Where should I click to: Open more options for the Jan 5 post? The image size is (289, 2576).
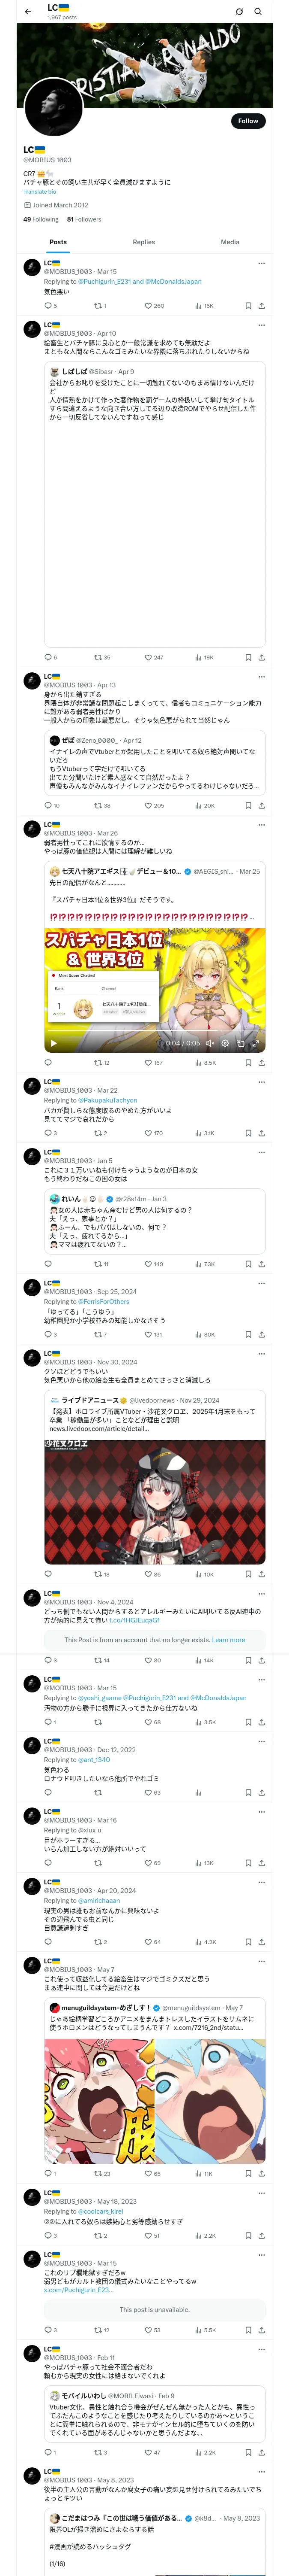coord(261,1152)
